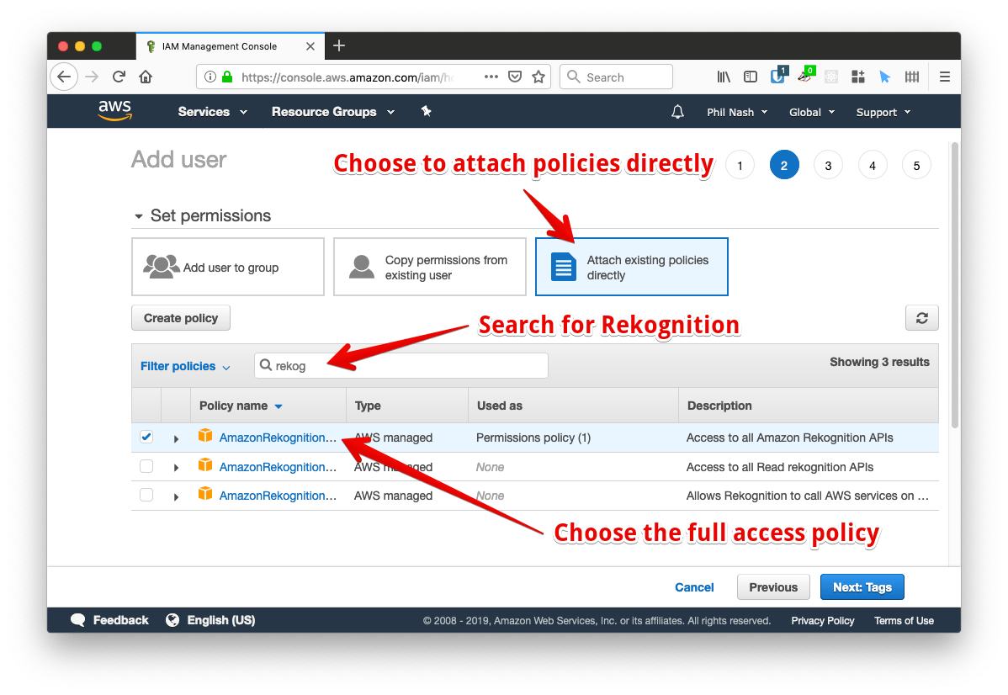Click the page vertical scrollbar
Image resolution: width=1008 pixels, height=695 pixels.
tap(955, 286)
